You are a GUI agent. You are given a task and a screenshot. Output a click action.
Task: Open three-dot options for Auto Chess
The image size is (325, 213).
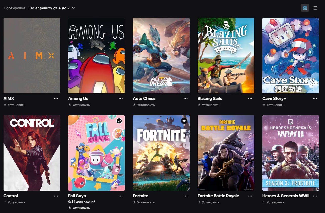coord(186,99)
